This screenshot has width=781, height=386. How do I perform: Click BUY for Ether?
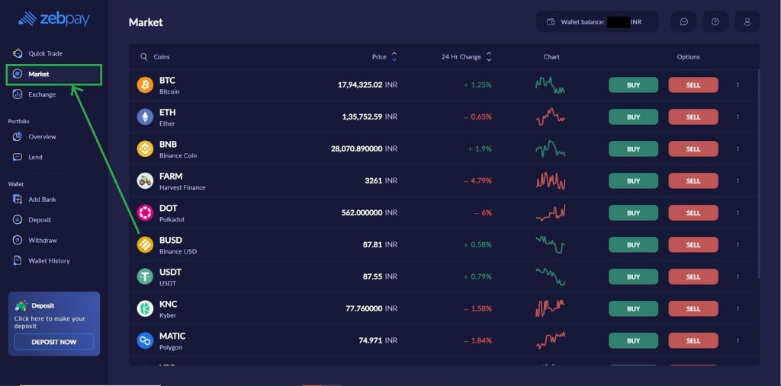click(x=633, y=117)
